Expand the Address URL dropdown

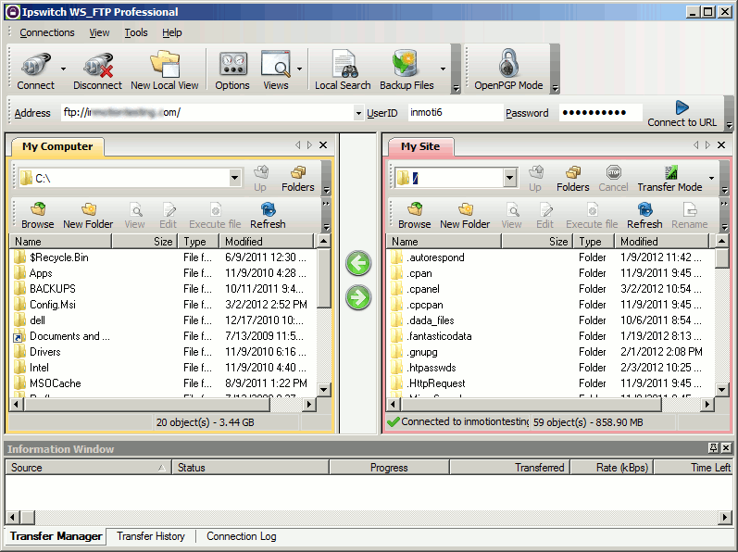click(x=358, y=113)
